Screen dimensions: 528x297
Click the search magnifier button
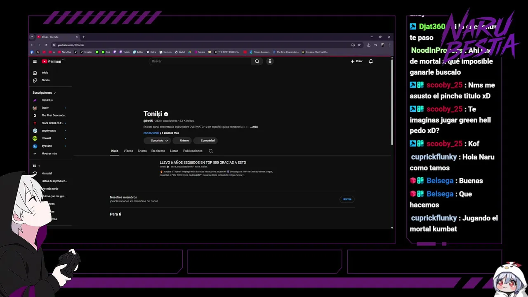257,61
